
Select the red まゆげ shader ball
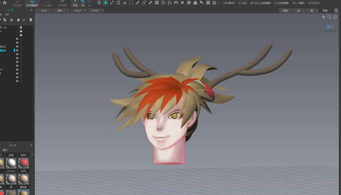pyautogui.click(x=24, y=163)
